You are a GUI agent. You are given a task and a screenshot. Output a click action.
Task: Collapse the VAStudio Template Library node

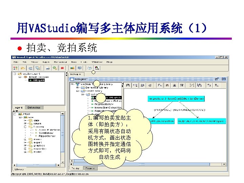(x=72, y=84)
